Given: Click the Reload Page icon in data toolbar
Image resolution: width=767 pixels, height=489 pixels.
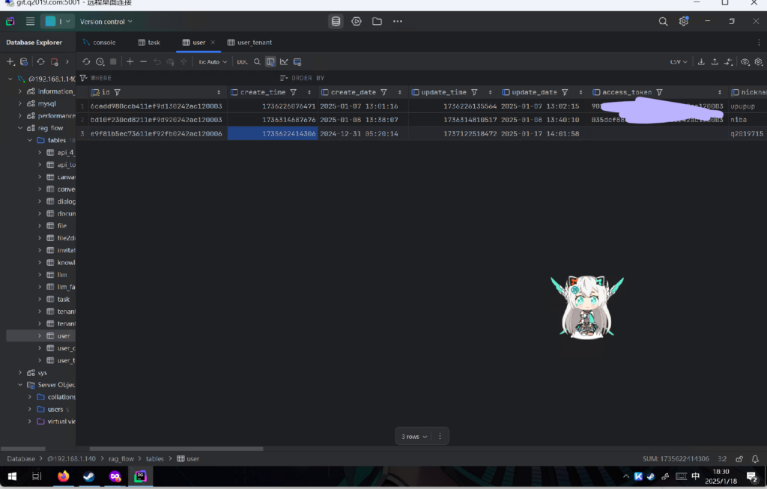Looking at the screenshot, I should click(86, 62).
